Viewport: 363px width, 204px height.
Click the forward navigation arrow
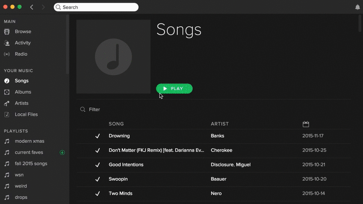[43, 7]
